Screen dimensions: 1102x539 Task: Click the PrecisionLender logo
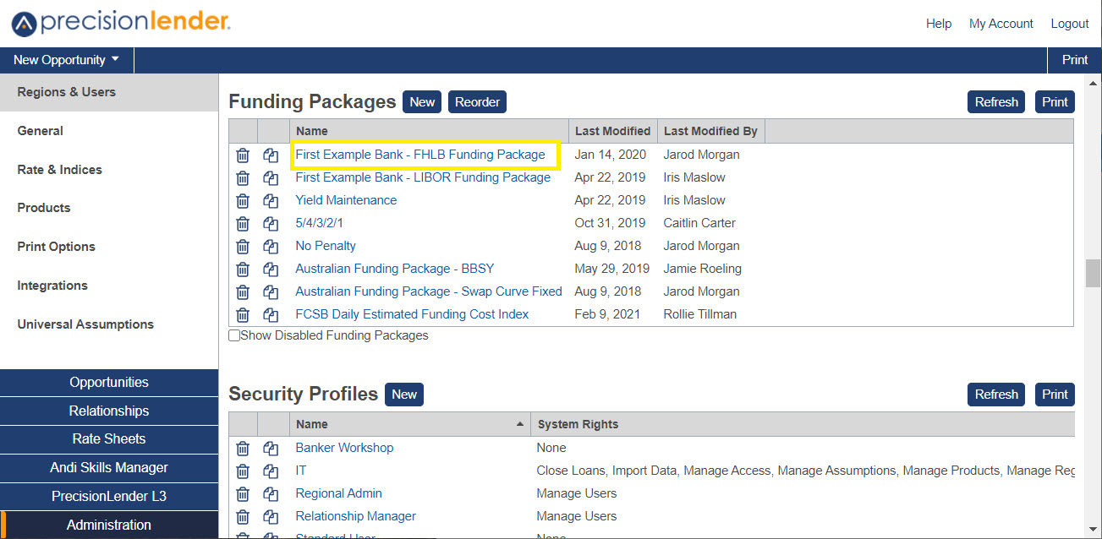(x=121, y=23)
